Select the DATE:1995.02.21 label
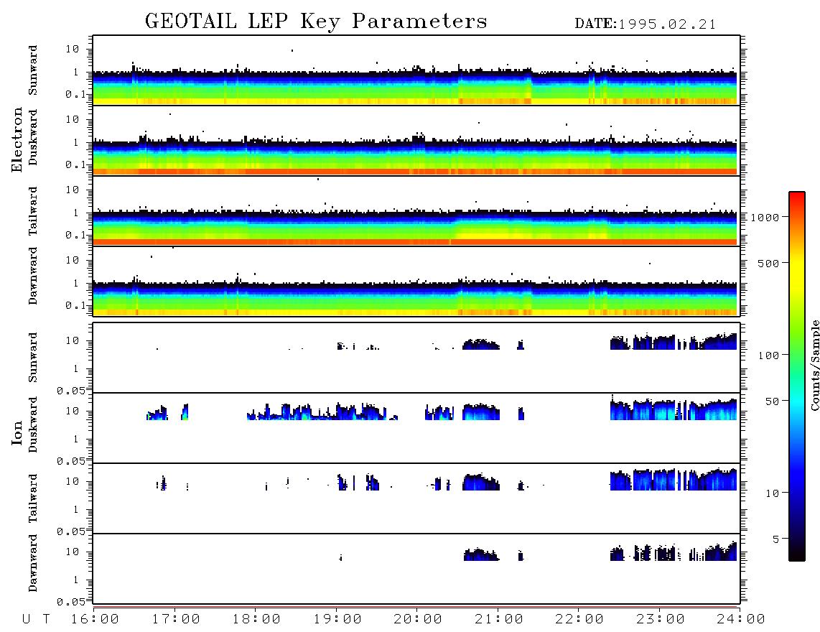The image size is (820, 632). click(x=646, y=24)
